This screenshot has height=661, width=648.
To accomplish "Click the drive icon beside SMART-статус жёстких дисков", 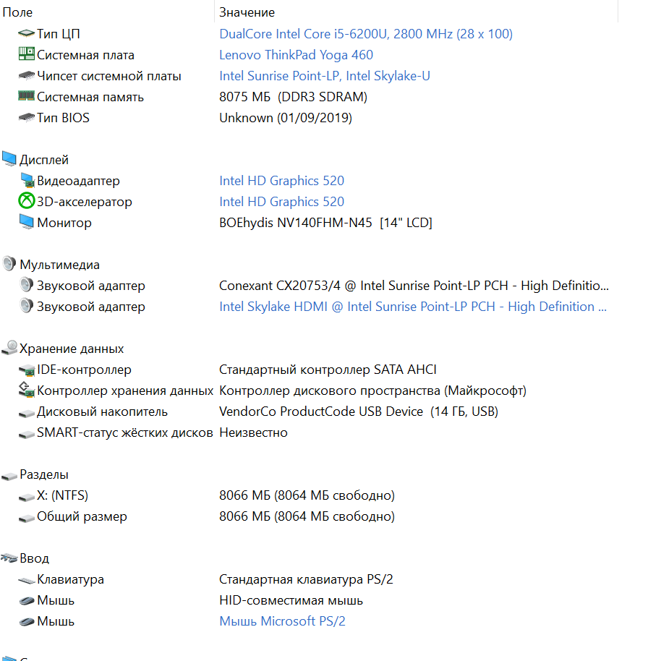I will (x=27, y=434).
